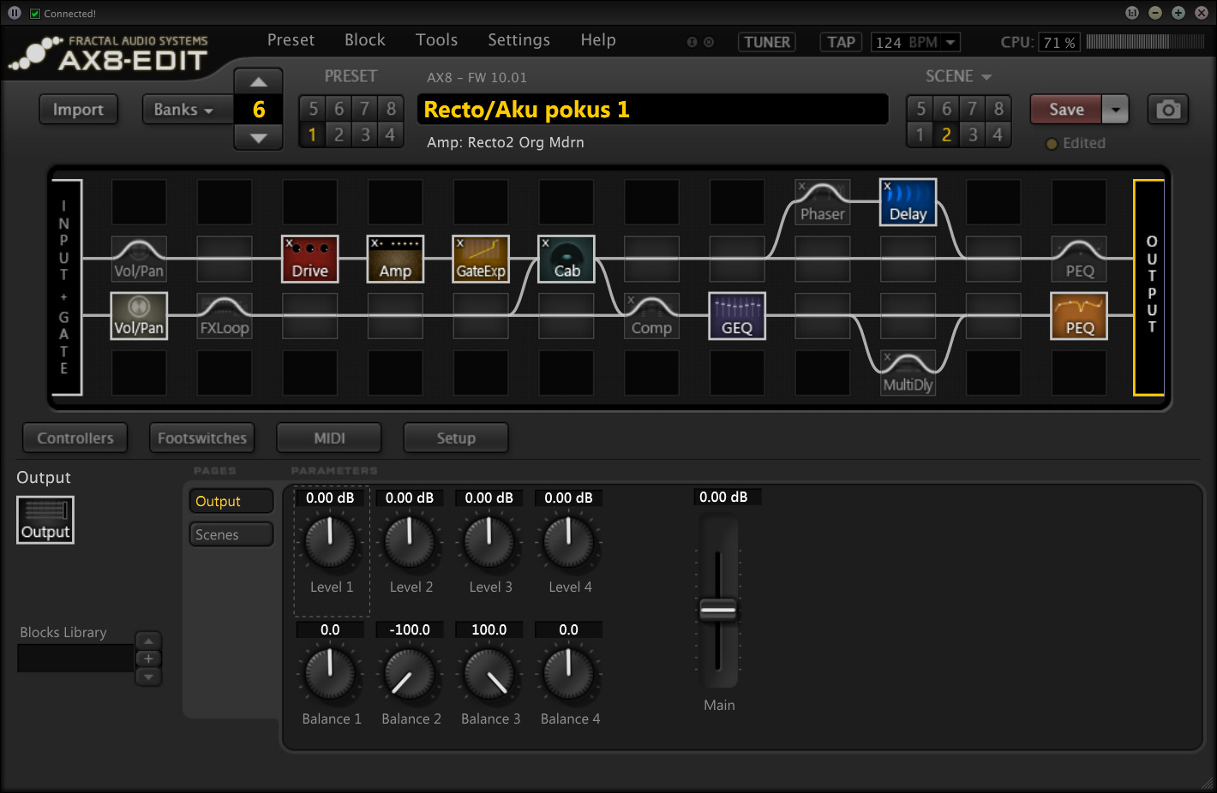Click the Import button
Image resolution: width=1217 pixels, height=793 pixels.
78,110
